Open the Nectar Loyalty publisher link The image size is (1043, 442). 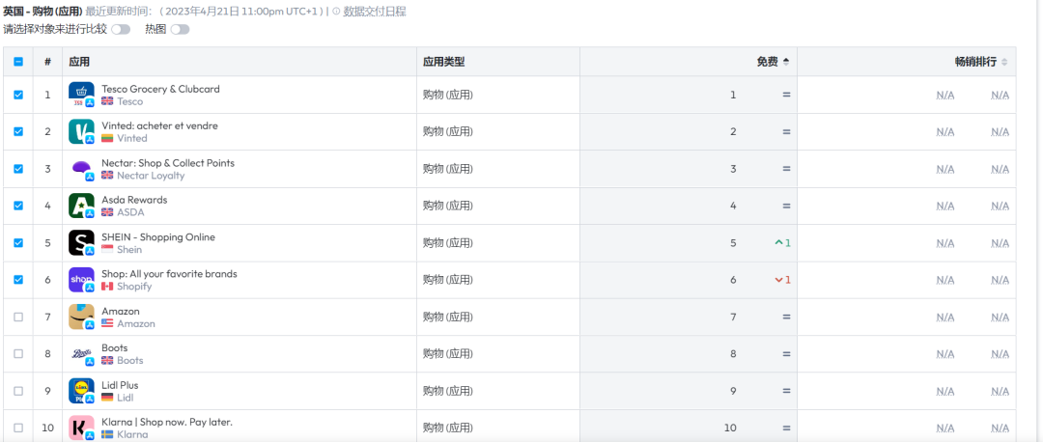tap(150, 176)
